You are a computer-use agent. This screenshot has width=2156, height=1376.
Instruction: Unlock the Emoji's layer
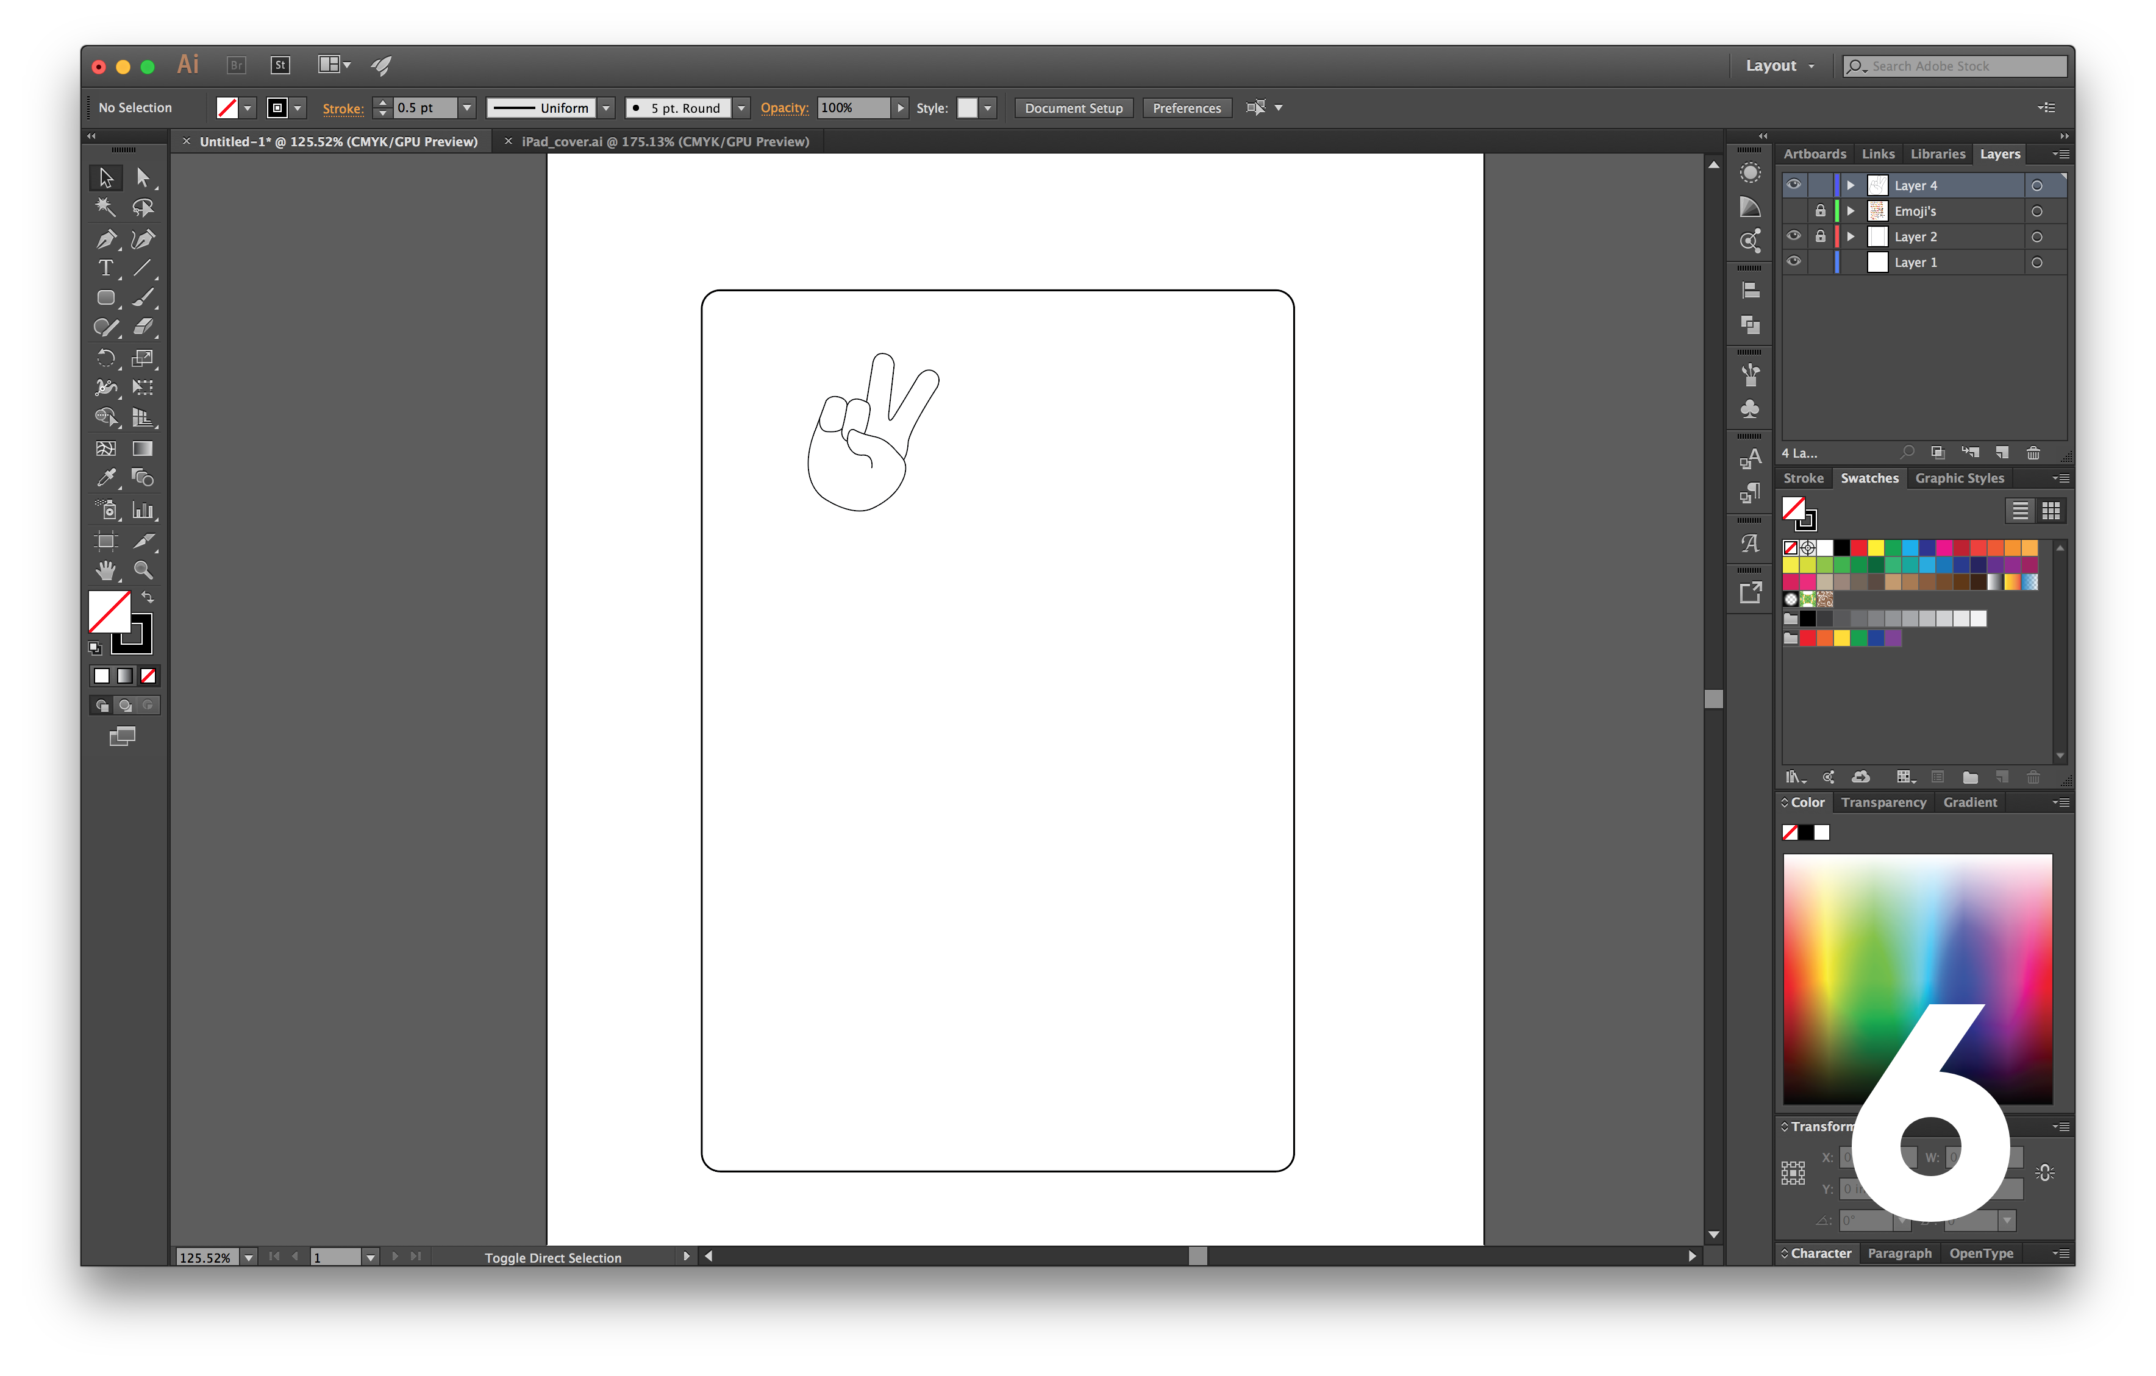pos(1820,210)
